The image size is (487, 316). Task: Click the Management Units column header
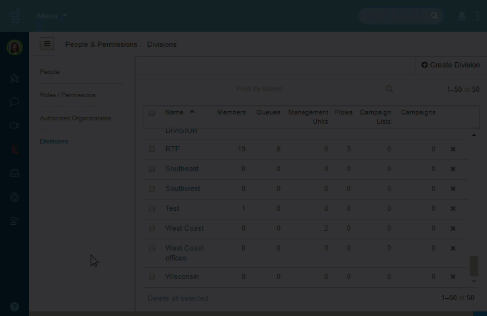pyautogui.click(x=308, y=117)
